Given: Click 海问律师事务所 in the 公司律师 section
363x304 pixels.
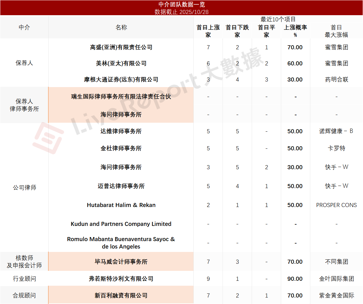Looking at the screenshot, I should (121, 167).
